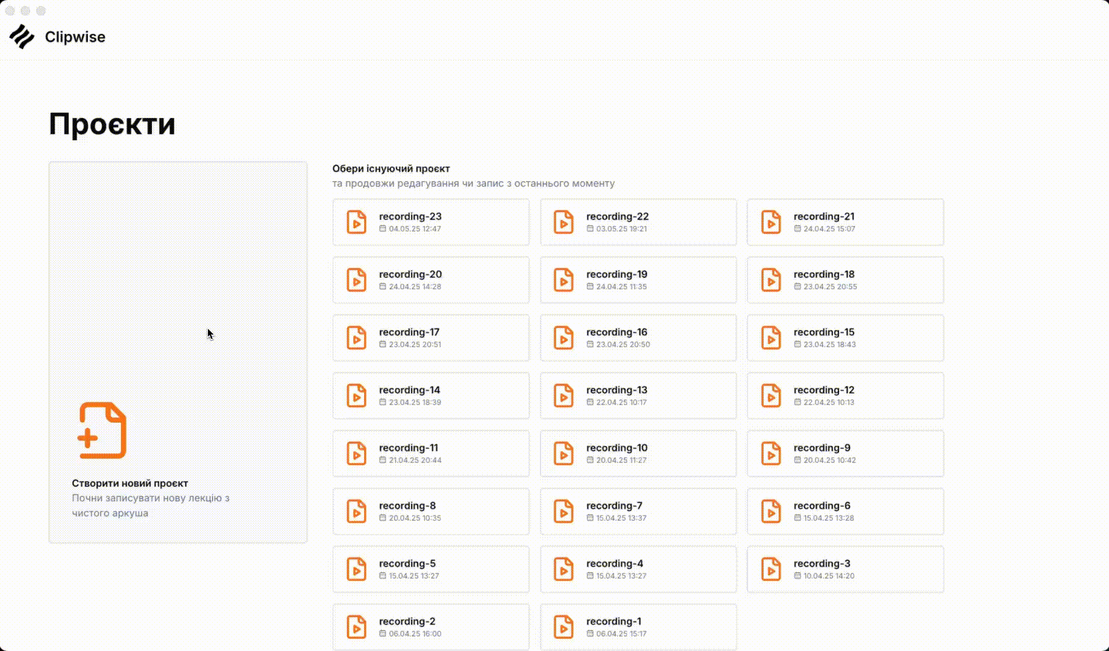
Task: Select the recording-21 project name
Action: [x=824, y=216]
